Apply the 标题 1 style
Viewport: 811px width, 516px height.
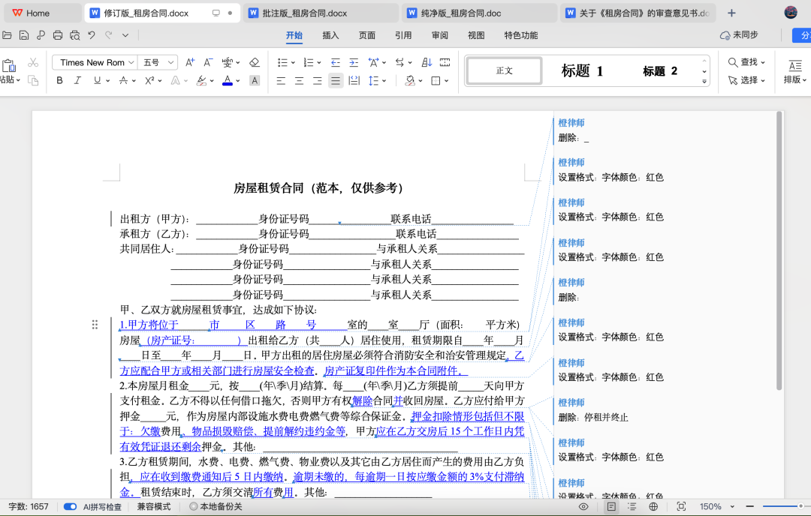click(x=582, y=70)
